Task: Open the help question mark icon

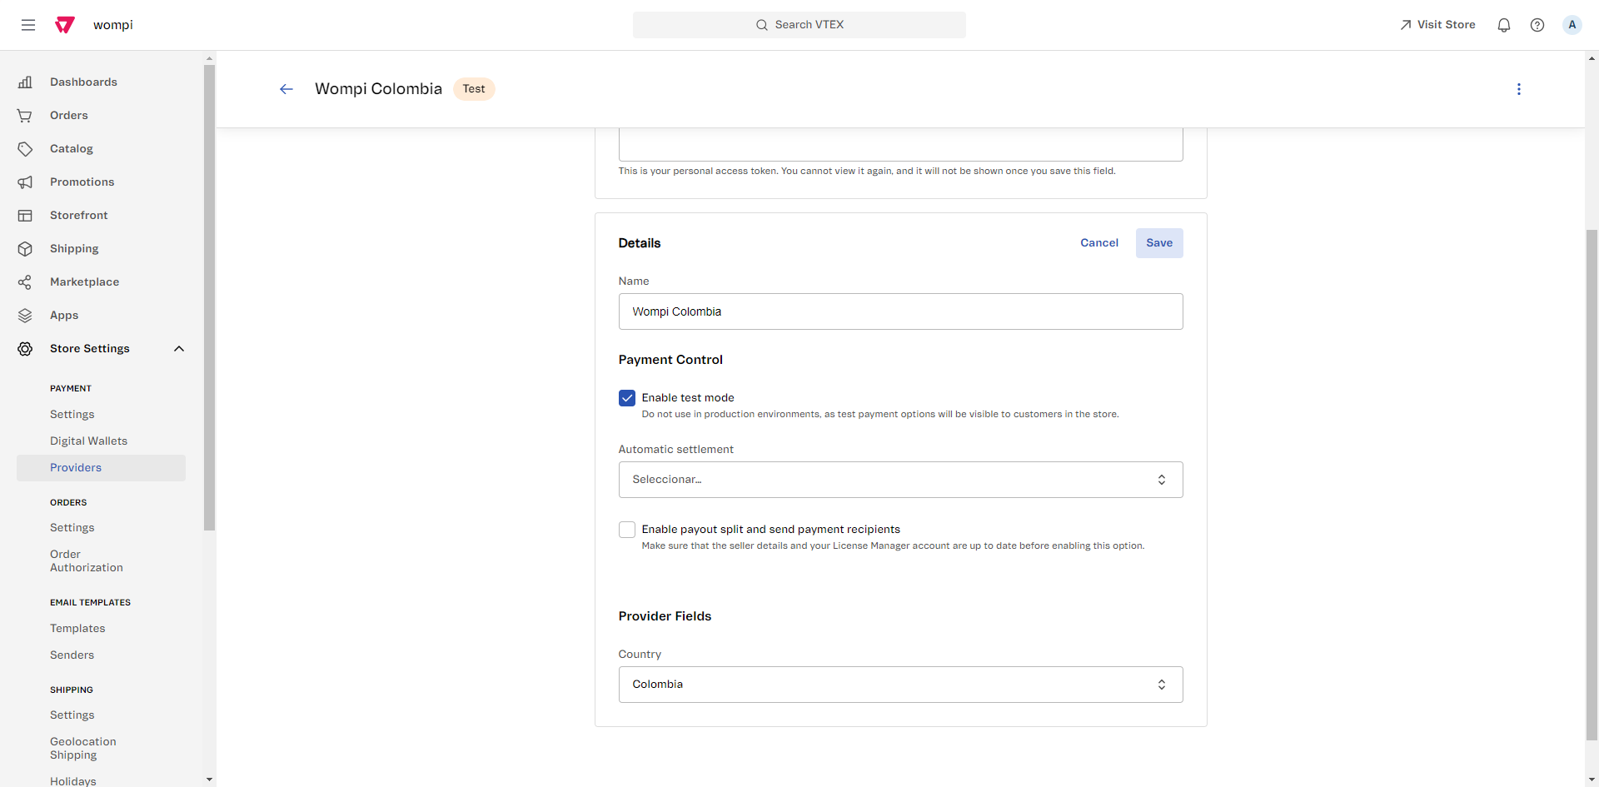Action: coord(1537,25)
